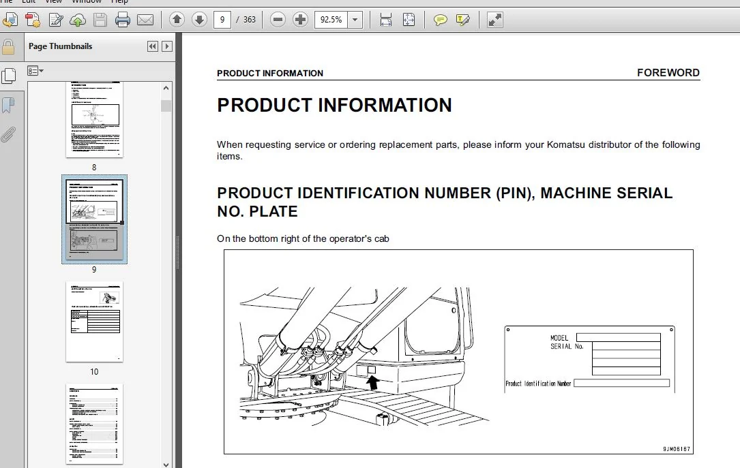Open the Attachments paperclip icon

(x=8, y=135)
